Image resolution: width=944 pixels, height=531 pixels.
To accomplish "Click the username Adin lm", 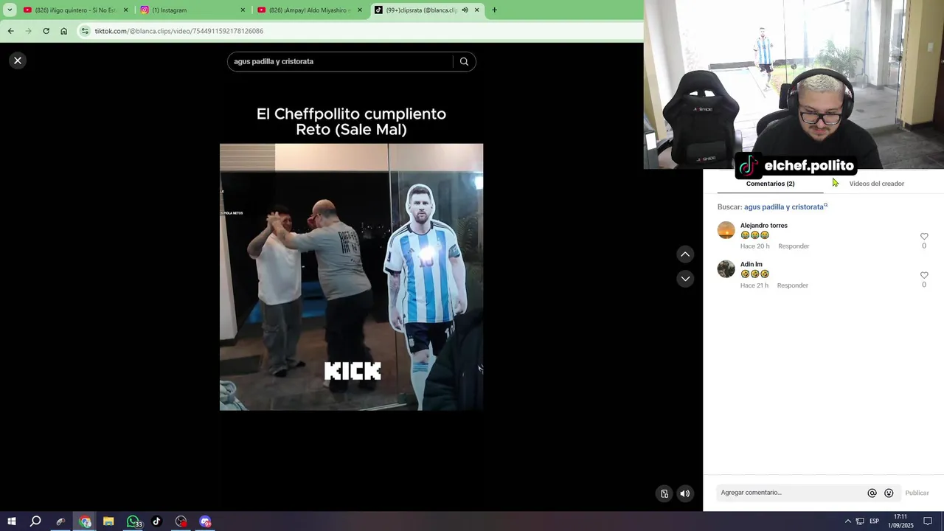I will (x=751, y=264).
